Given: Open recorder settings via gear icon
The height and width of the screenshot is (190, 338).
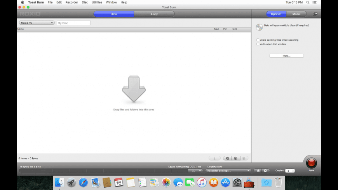Looking at the screenshot, I should point(266,171).
